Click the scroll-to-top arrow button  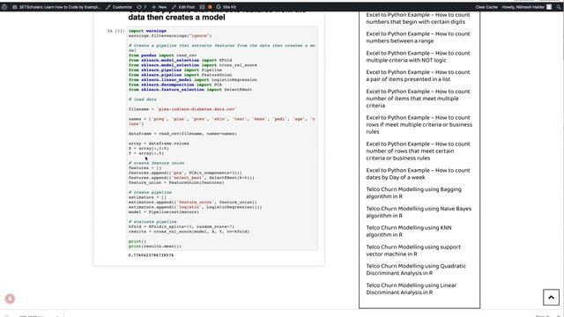[551, 298]
